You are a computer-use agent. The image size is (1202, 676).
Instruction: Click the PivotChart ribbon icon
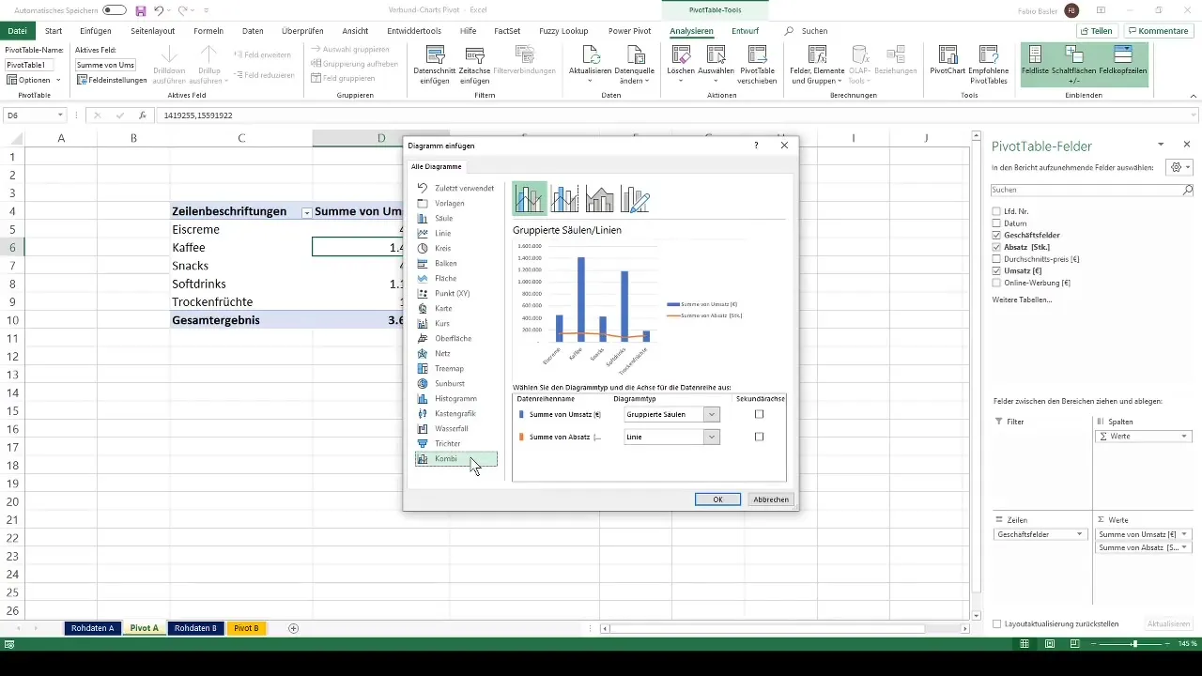tap(948, 54)
